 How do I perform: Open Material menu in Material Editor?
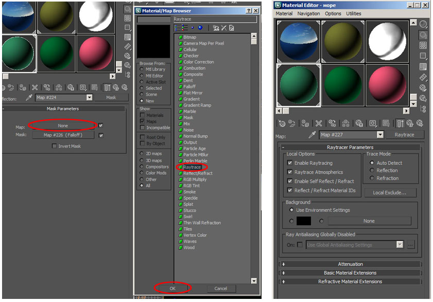pyautogui.click(x=284, y=13)
